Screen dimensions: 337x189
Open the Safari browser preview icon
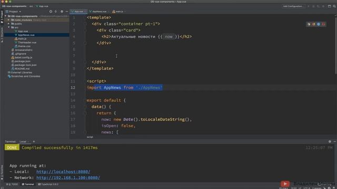[319, 24]
